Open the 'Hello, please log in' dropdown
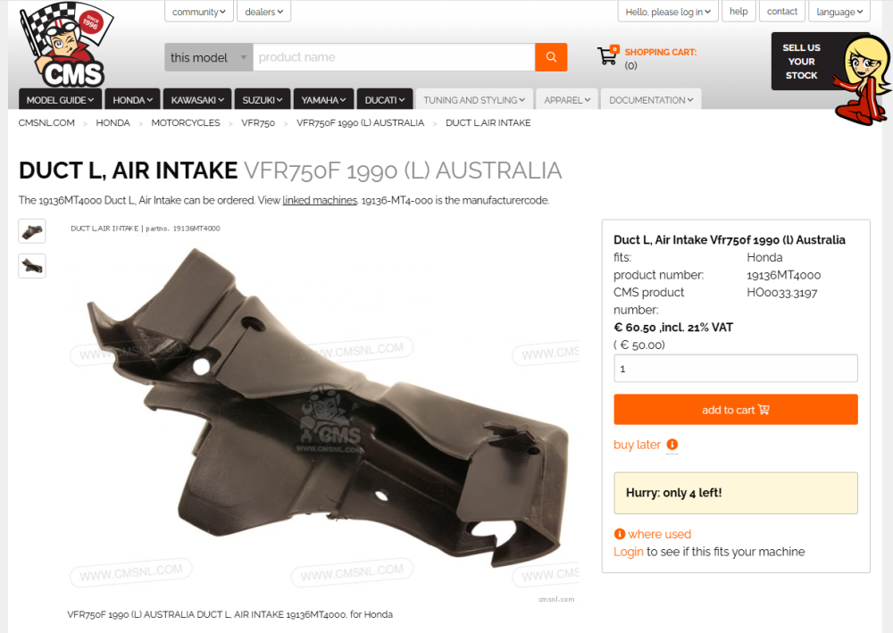The height and width of the screenshot is (633, 893). [667, 12]
